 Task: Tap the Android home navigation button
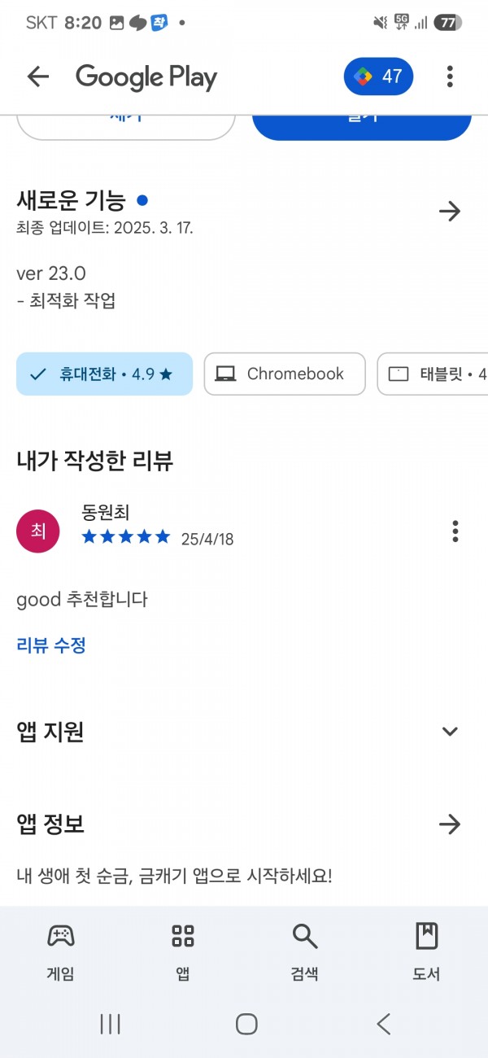pyautogui.click(x=246, y=1024)
